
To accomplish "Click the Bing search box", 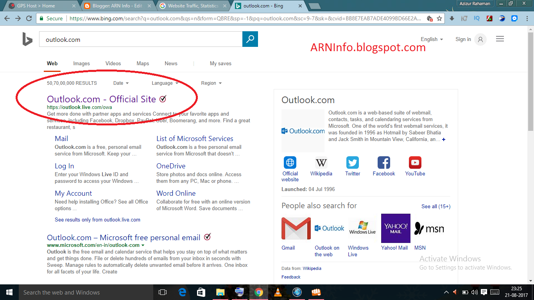I will 141,39.
